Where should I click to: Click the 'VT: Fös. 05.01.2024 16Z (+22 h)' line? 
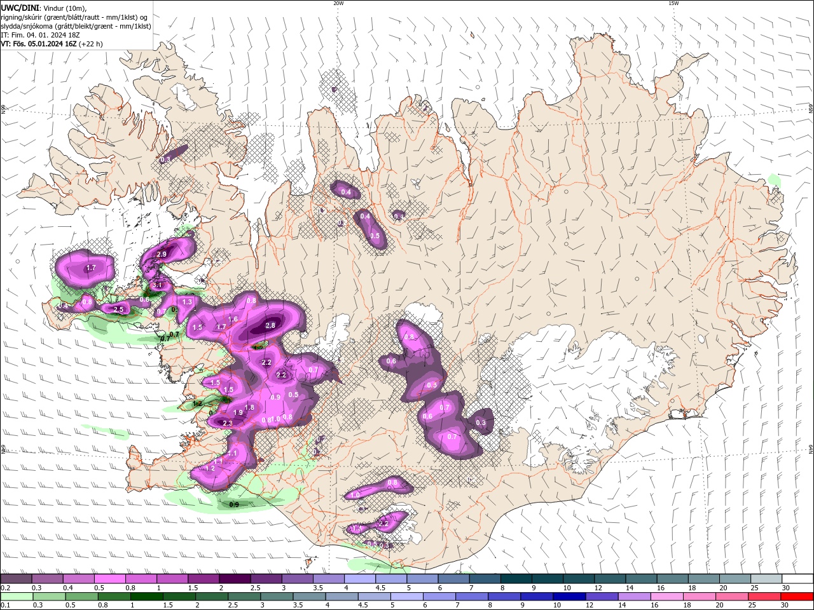pos(52,44)
